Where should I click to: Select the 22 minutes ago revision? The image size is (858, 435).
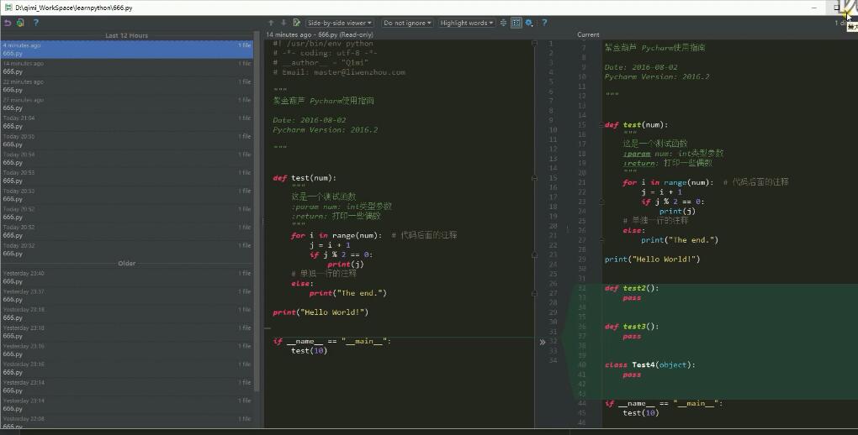pos(127,86)
